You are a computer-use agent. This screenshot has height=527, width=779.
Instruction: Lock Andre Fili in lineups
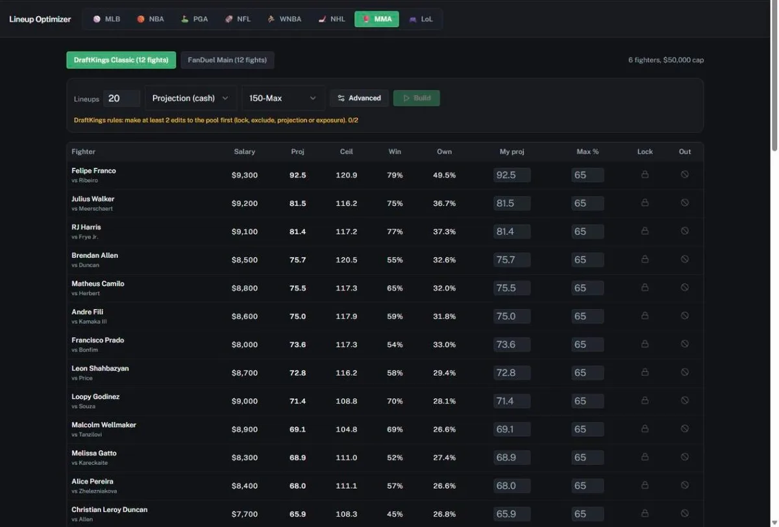pos(645,316)
